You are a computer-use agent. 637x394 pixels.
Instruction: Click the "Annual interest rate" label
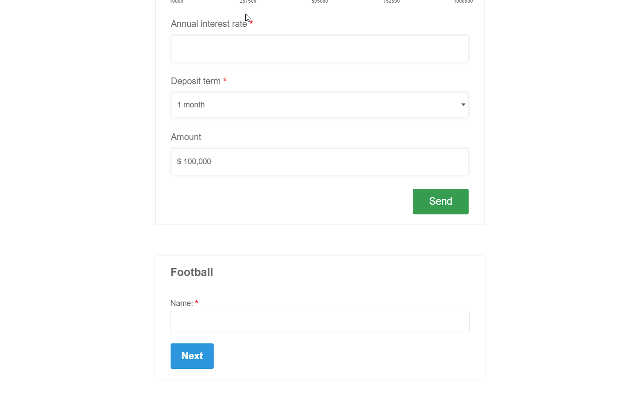pos(209,24)
